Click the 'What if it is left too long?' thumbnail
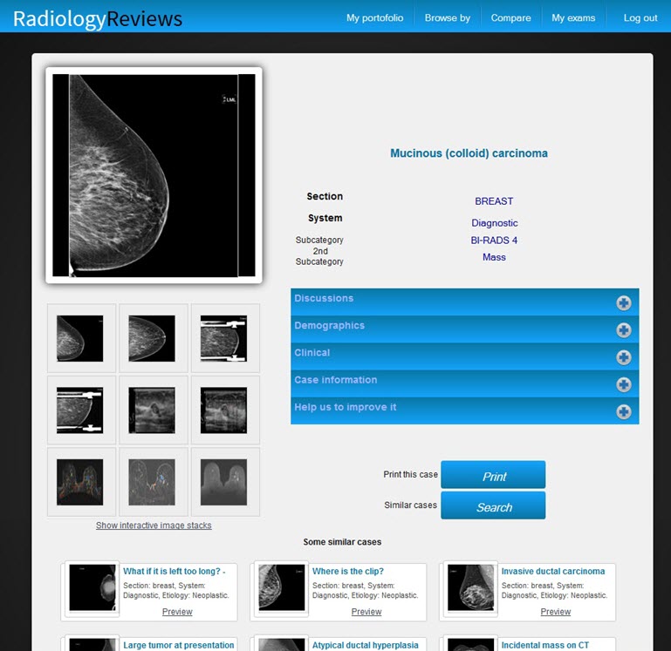The height and width of the screenshot is (651, 671). 92,587
